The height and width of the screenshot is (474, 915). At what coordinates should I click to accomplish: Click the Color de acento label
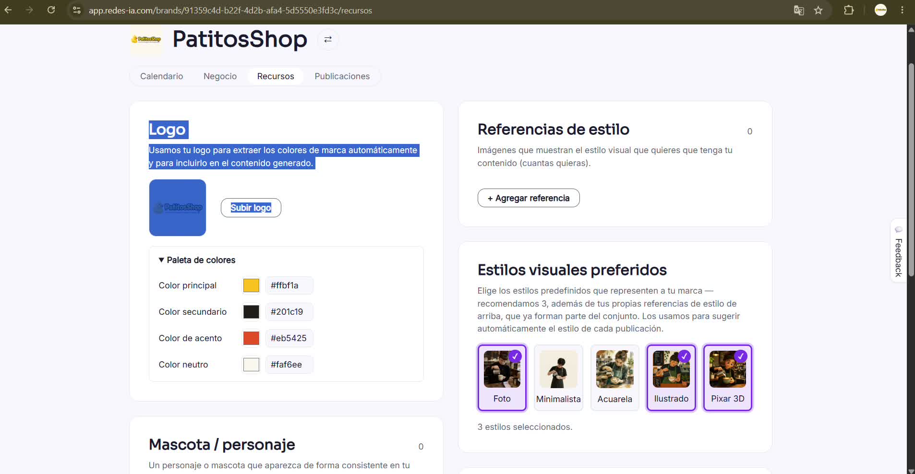tap(190, 338)
